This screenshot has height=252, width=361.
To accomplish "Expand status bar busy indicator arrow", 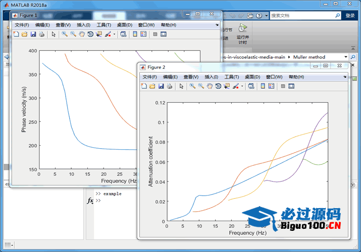I will click(x=12, y=245).
